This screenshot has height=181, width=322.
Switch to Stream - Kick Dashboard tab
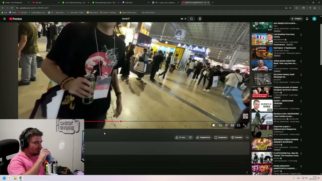(16, 3)
